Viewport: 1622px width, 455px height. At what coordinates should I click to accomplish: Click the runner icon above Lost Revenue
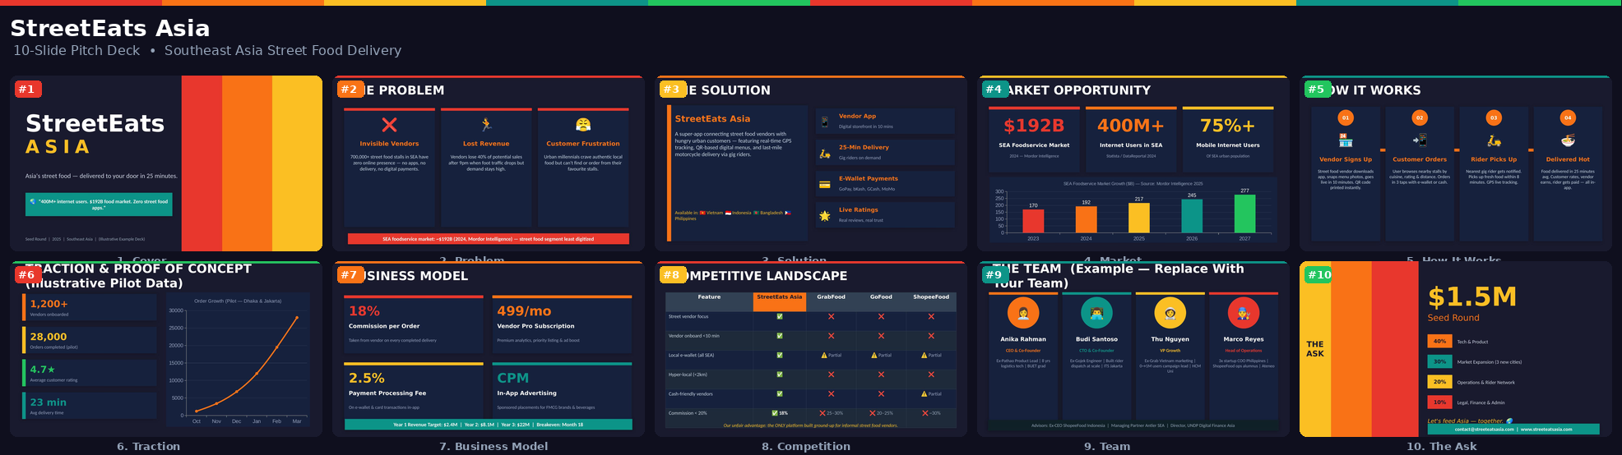point(486,125)
